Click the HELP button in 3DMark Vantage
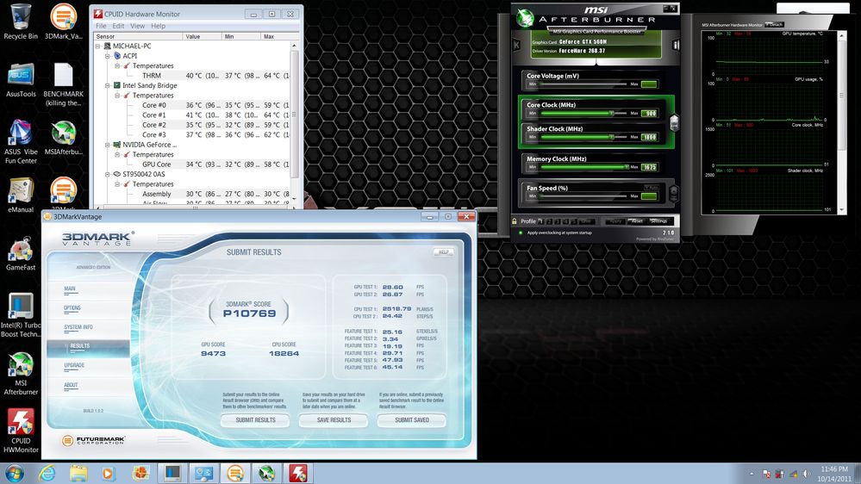 [444, 251]
